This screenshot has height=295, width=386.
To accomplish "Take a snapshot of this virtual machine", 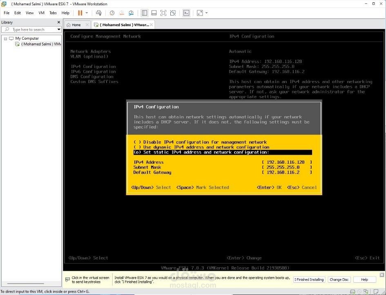I will pos(112,13).
